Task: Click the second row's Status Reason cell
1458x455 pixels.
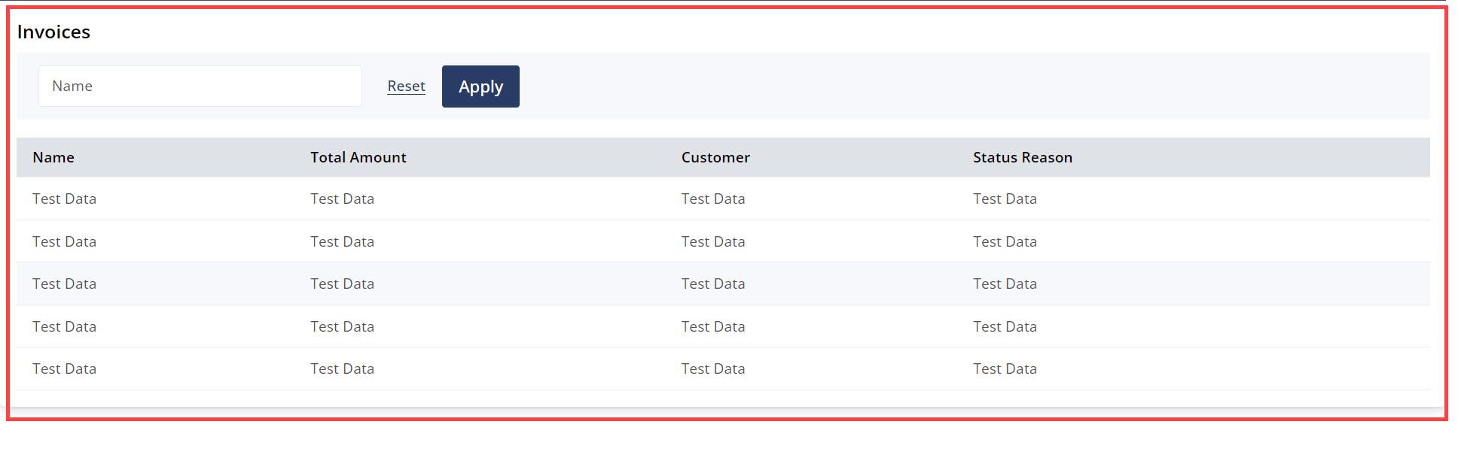Action: tap(1004, 242)
